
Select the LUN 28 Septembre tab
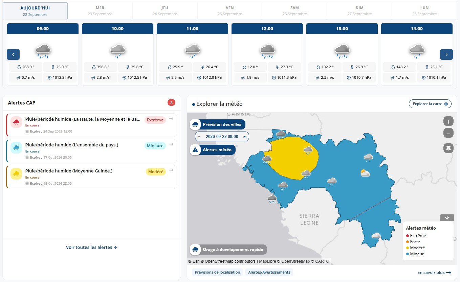[424, 11]
